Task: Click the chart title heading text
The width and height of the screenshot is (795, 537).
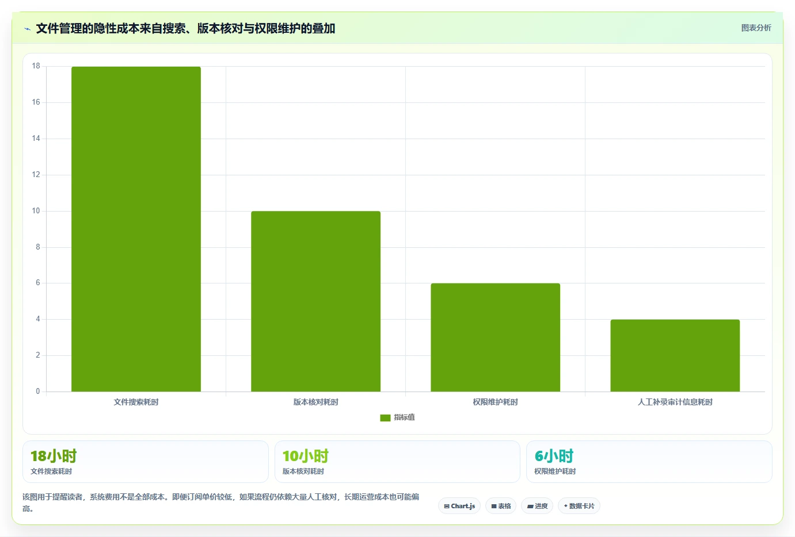Action: click(185, 28)
